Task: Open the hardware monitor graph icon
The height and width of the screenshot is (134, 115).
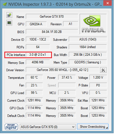Action: (x=9, y=23)
